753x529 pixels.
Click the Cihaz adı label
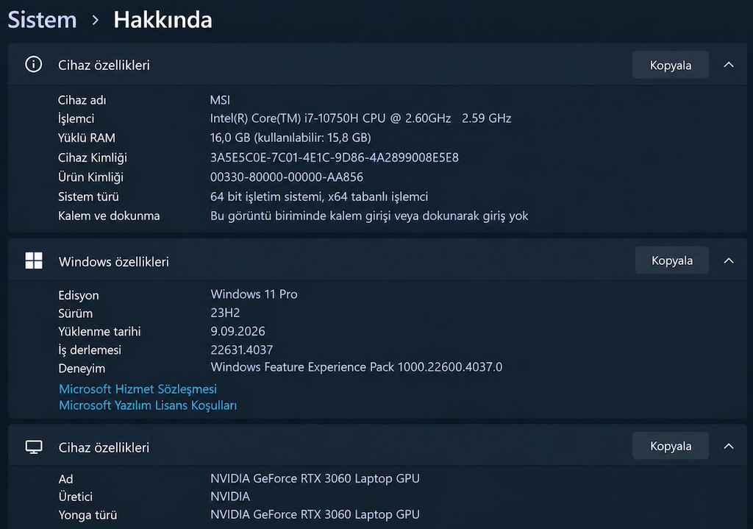[x=82, y=100]
